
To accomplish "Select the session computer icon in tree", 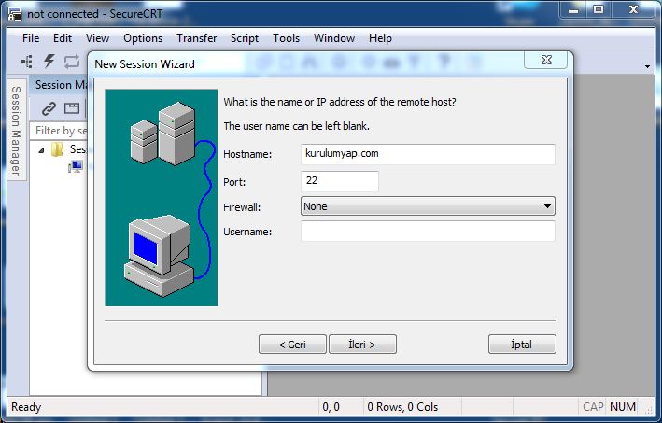I will (x=76, y=167).
